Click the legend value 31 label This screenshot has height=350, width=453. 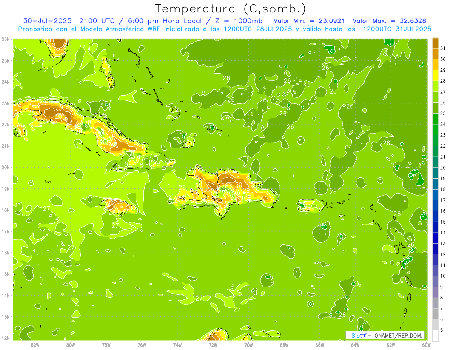[443, 48]
